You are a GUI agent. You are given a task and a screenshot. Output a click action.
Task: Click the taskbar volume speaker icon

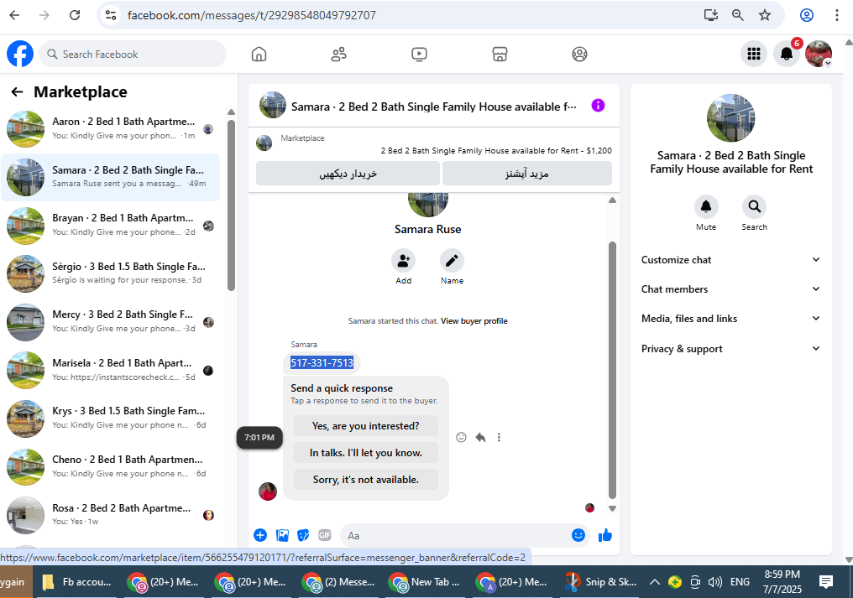(x=714, y=582)
